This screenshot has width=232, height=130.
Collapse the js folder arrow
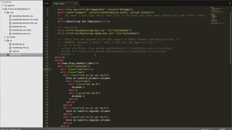tap(5, 41)
